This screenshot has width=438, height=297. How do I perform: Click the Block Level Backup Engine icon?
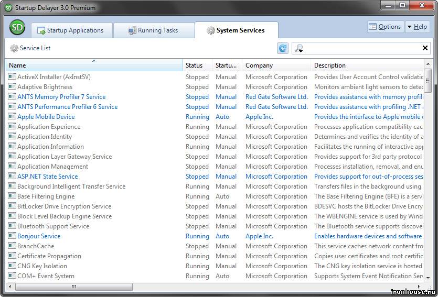coord(12,216)
